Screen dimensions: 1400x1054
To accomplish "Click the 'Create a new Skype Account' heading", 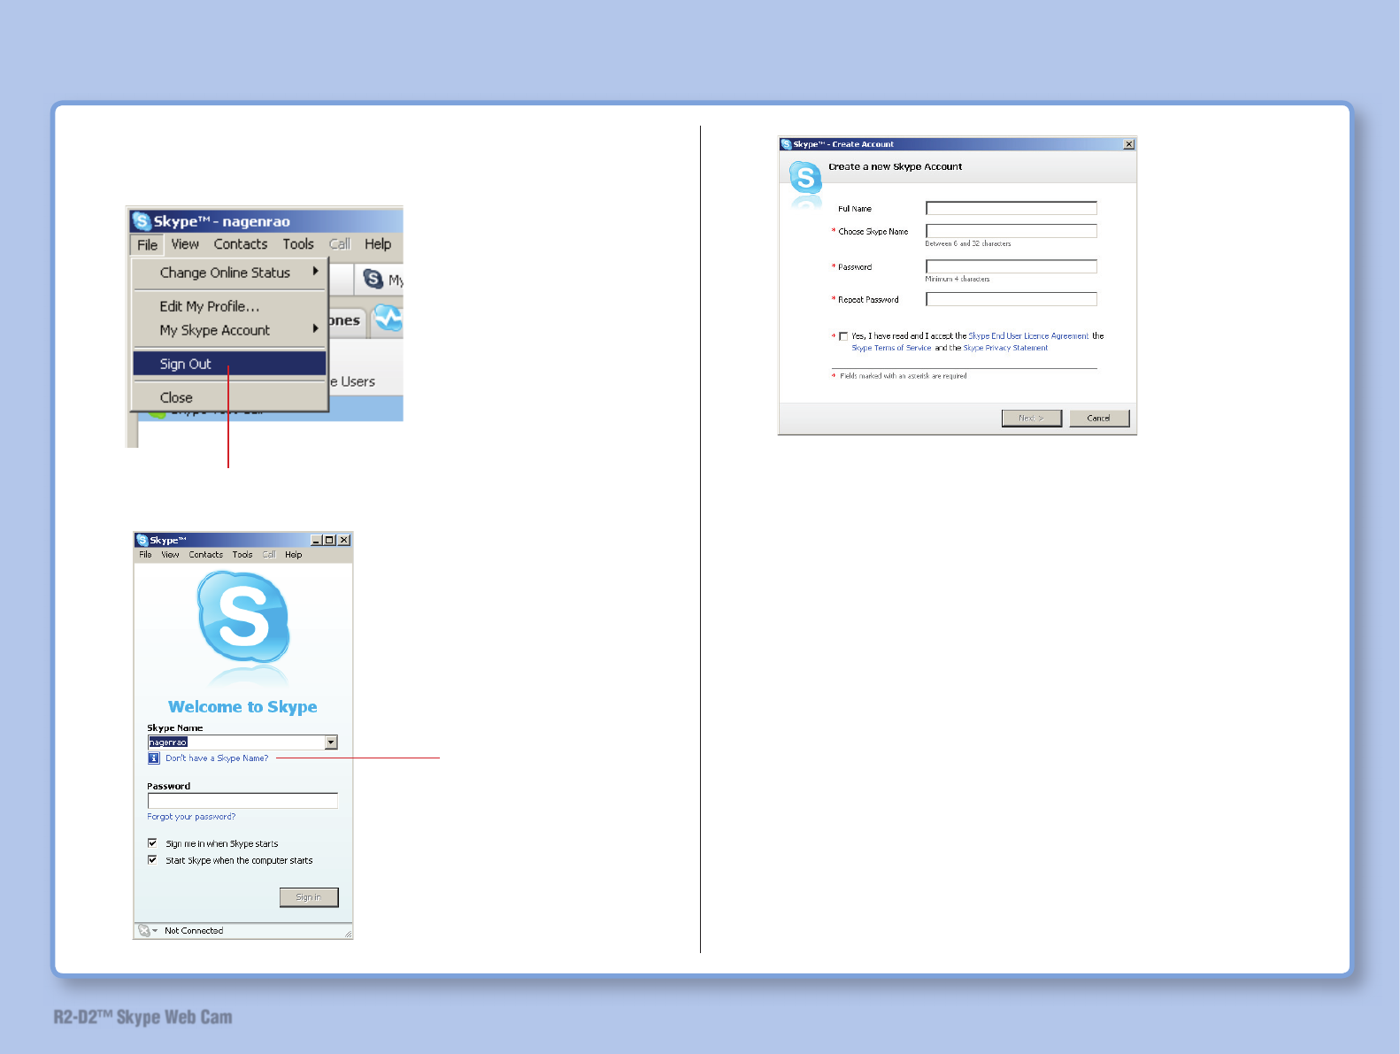I will (x=895, y=166).
